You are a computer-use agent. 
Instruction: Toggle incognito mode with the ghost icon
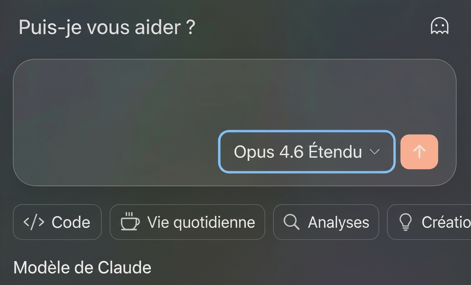coord(439,27)
